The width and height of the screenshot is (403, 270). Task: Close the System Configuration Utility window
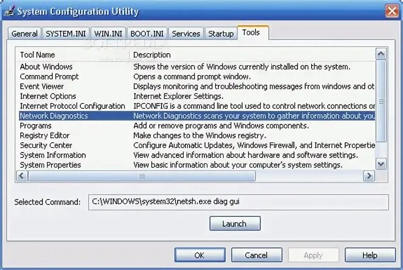[392, 11]
